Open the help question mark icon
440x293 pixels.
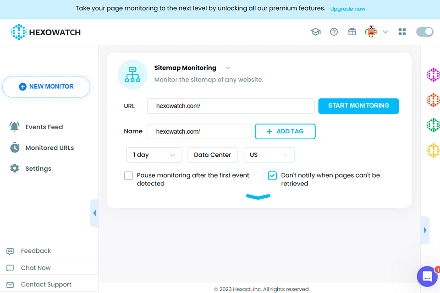(334, 32)
